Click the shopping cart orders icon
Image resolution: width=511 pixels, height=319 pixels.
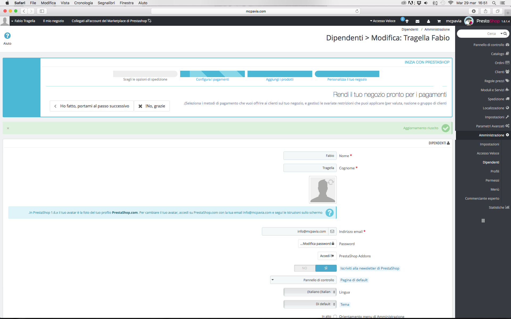point(439,21)
